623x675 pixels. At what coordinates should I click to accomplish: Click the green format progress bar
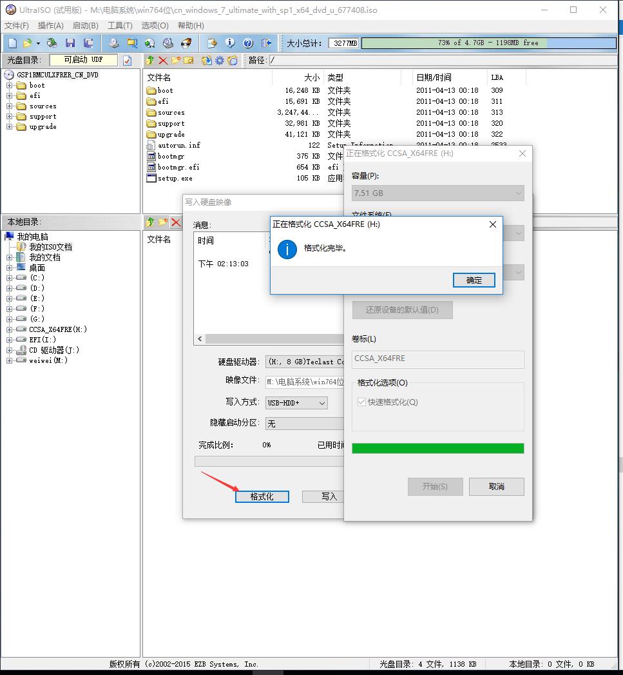[437, 448]
